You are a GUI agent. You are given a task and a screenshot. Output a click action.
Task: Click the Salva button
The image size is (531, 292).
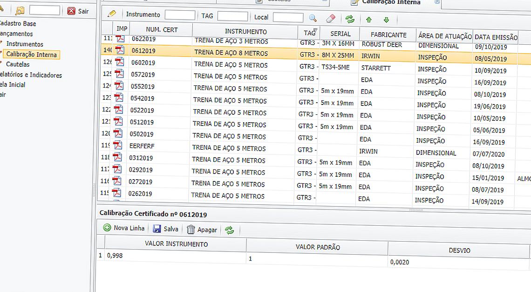[166, 229]
